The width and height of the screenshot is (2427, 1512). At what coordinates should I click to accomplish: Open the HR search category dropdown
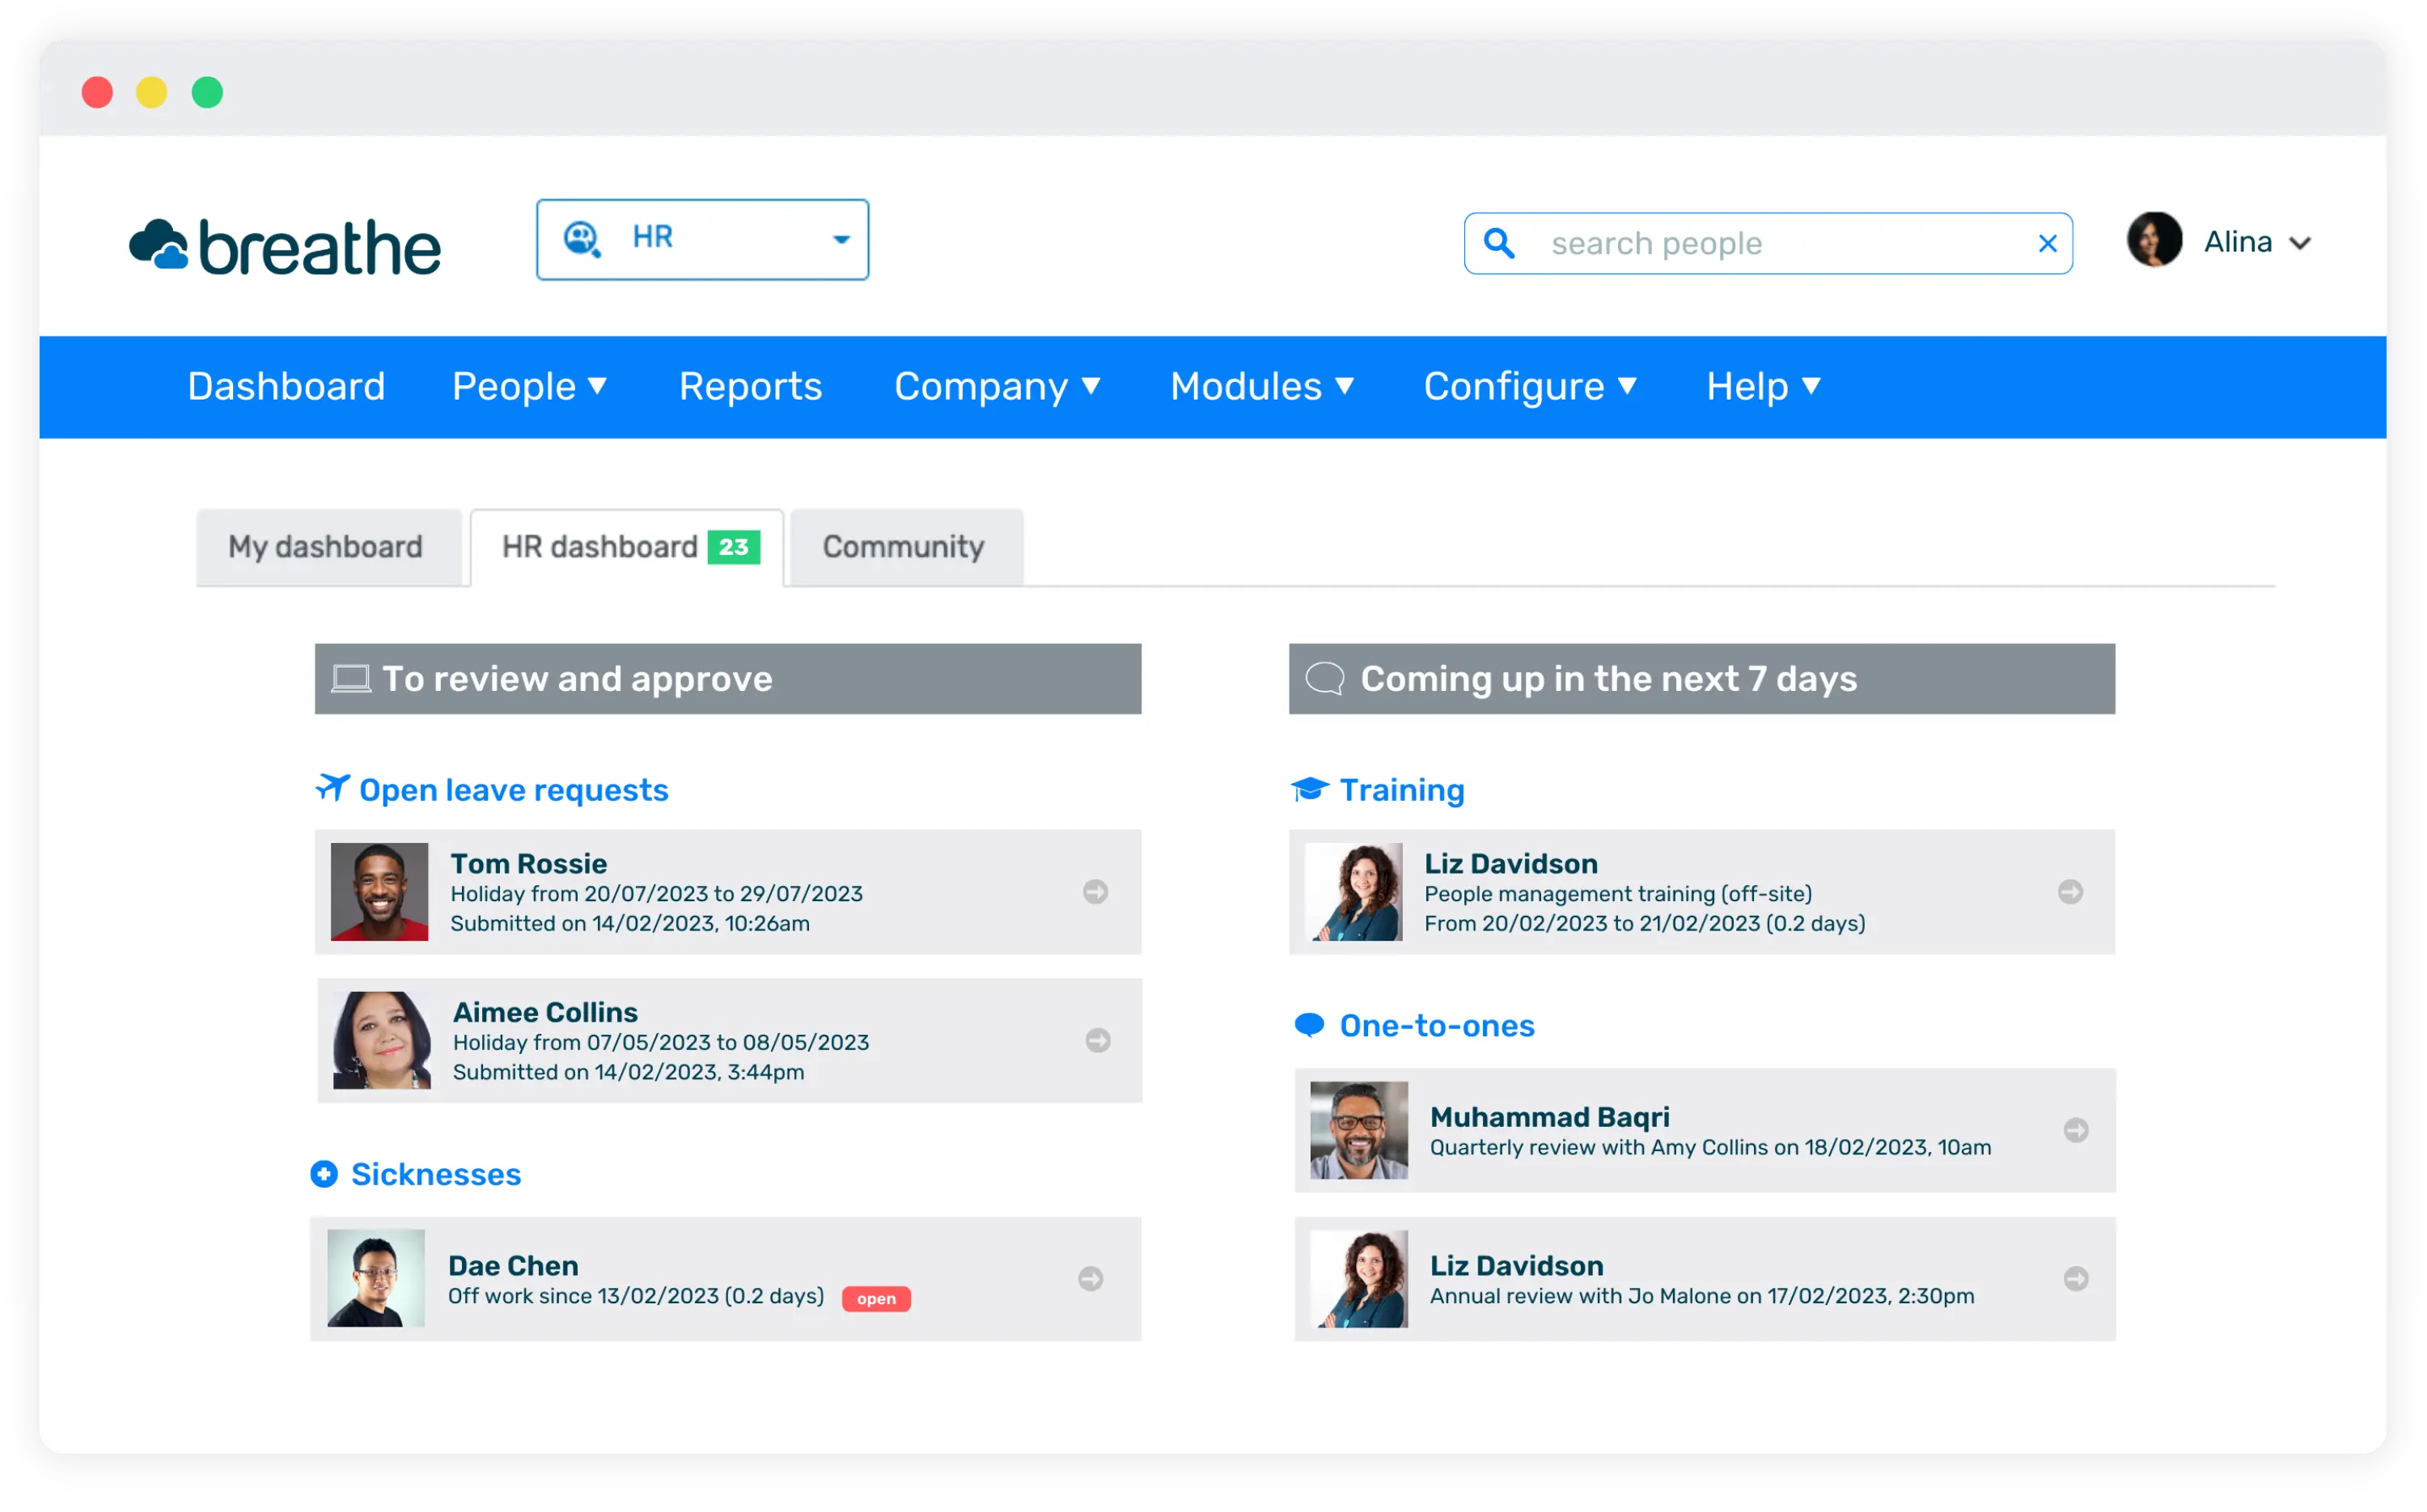click(840, 240)
